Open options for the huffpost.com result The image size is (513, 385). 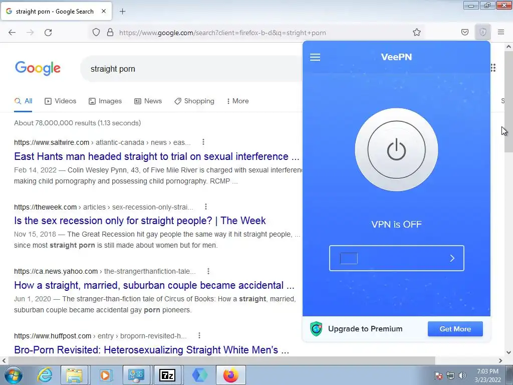(x=199, y=335)
